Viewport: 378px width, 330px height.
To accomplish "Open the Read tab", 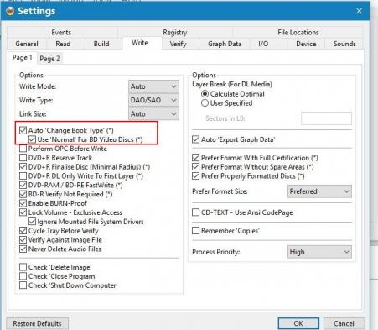I will 63,44.
